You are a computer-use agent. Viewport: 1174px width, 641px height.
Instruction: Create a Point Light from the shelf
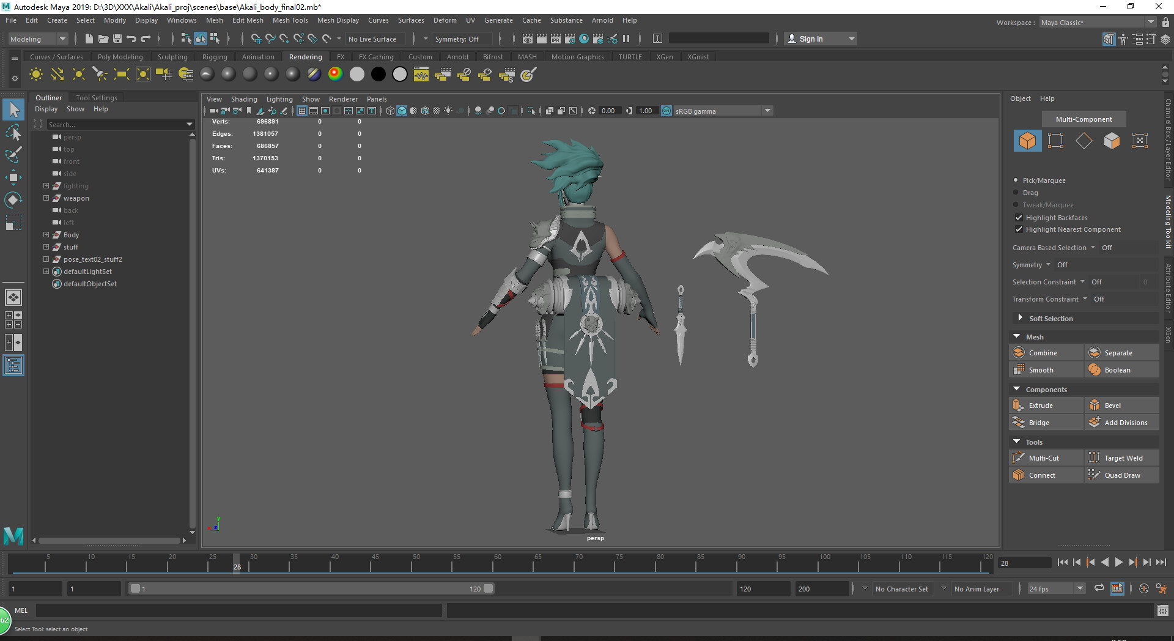point(79,75)
